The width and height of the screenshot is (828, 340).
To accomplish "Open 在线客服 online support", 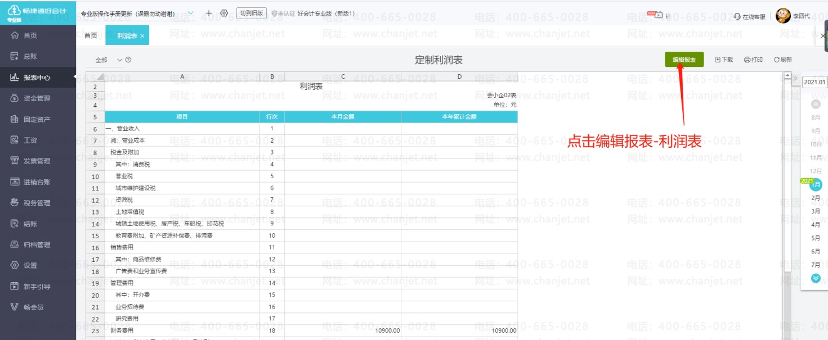I will pos(750,16).
